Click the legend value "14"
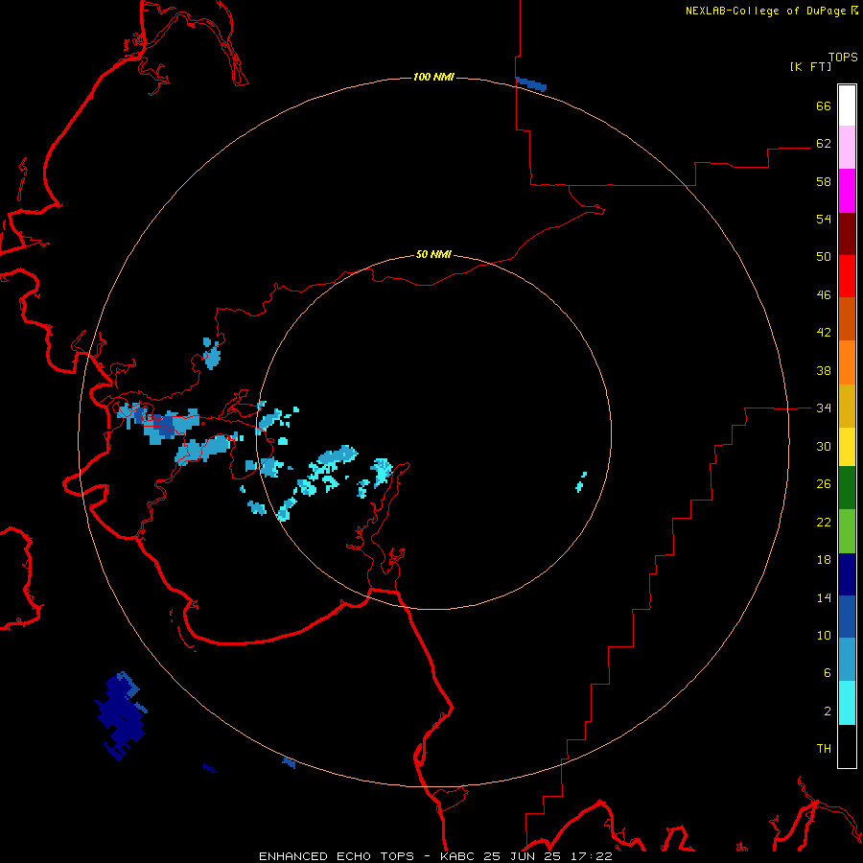 824,597
